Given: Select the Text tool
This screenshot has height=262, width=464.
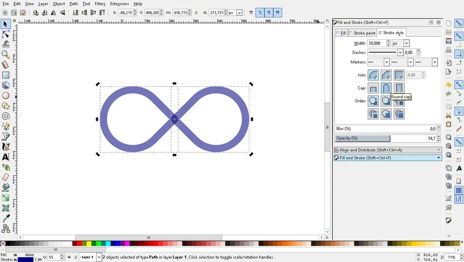Looking at the screenshot, I should 5,157.
